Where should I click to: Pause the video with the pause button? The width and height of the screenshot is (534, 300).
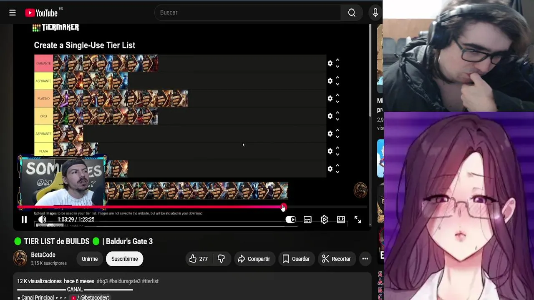[x=24, y=220]
